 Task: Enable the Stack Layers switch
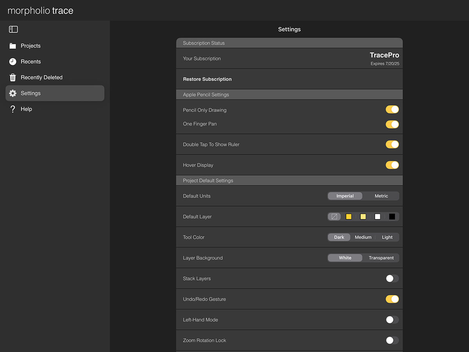click(x=392, y=278)
